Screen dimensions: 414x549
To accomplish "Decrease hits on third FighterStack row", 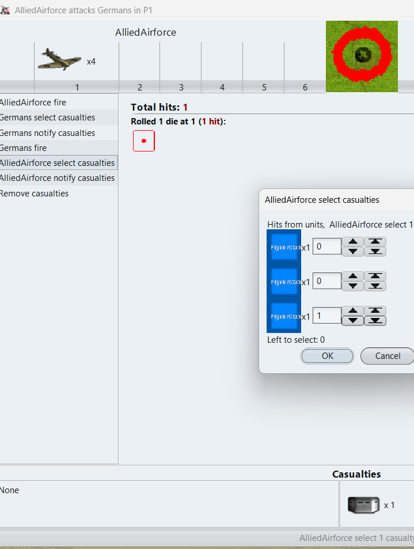I will click(353, 320).
